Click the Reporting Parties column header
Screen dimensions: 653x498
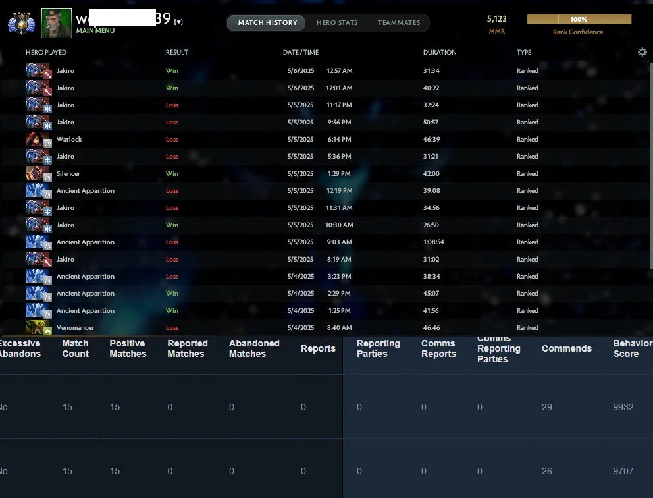tap(378, 348)
